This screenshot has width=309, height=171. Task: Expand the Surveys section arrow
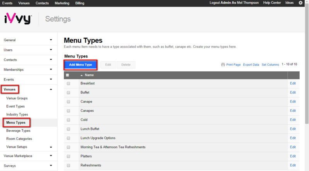51,166
